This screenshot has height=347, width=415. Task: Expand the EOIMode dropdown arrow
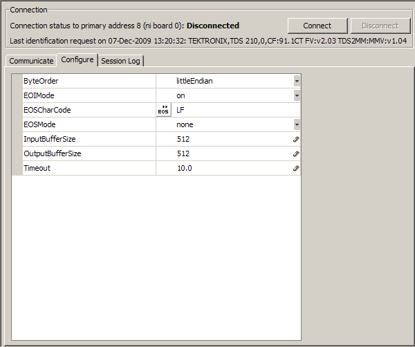pos(297,95)
